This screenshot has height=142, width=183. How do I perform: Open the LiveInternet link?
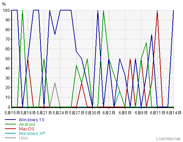coord(168,139)
